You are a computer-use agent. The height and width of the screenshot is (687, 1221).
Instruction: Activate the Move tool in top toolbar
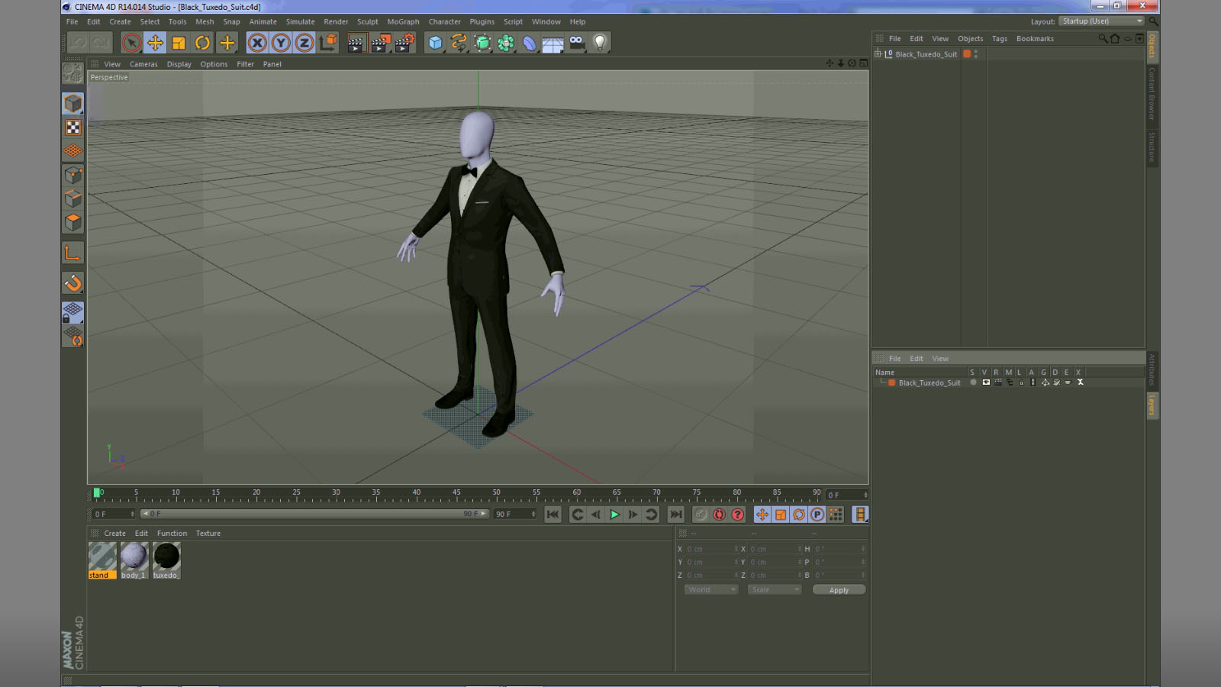point(155,43)
